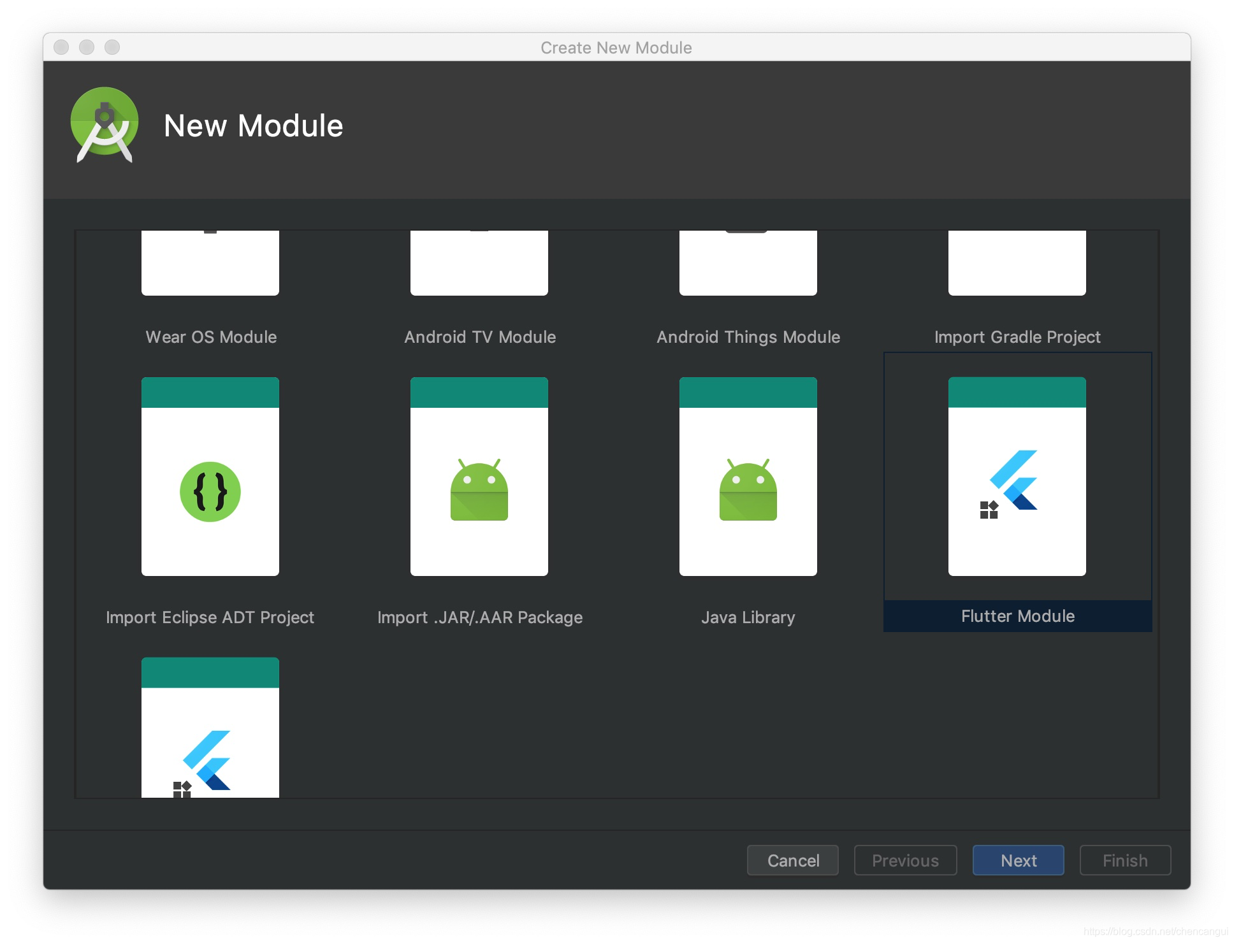
Task: Select the Flutter Module icon
Action: 1017,477
